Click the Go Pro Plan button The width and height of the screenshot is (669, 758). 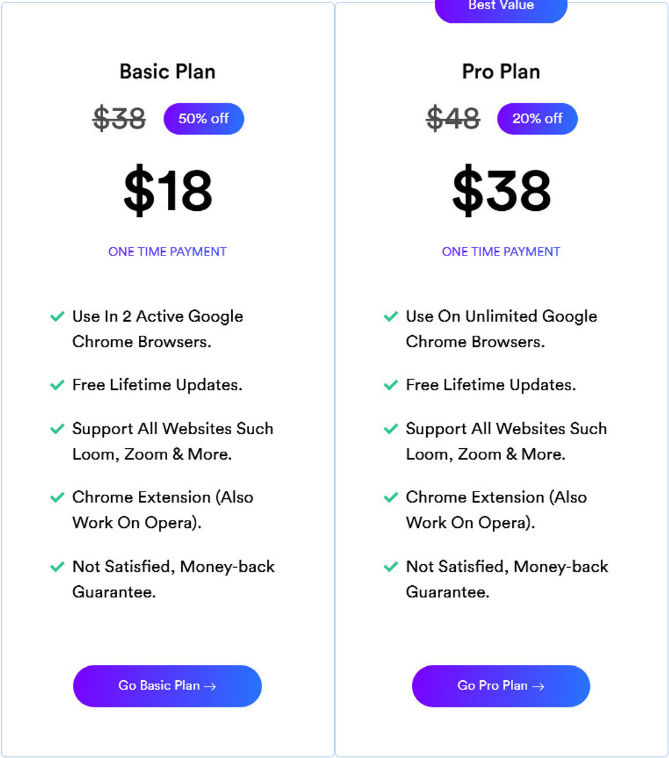501,686
